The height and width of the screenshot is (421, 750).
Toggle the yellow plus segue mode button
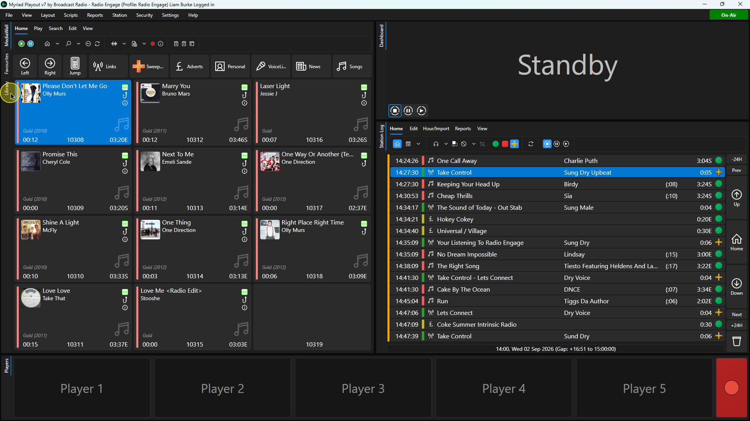pos(514,144)
